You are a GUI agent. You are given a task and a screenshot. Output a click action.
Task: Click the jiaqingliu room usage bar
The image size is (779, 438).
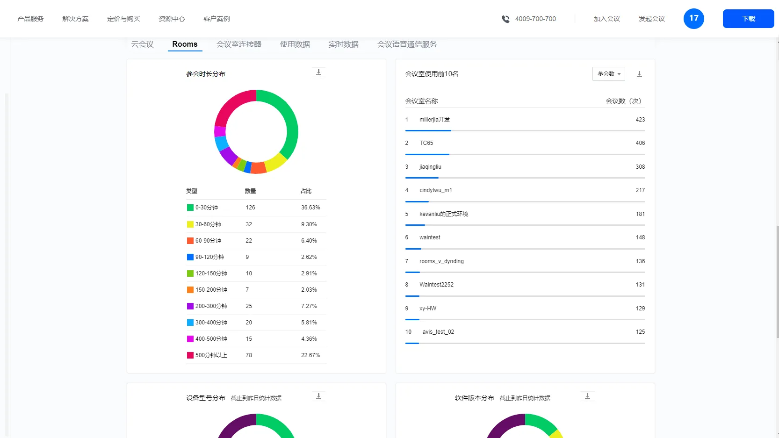click(x=525, y=178)
